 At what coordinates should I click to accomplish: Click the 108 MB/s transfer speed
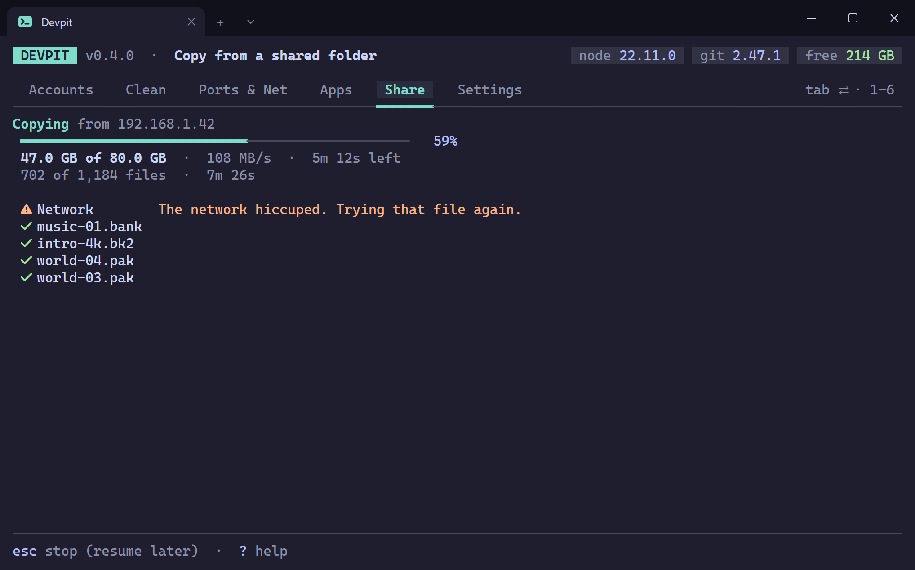[239, 158]
